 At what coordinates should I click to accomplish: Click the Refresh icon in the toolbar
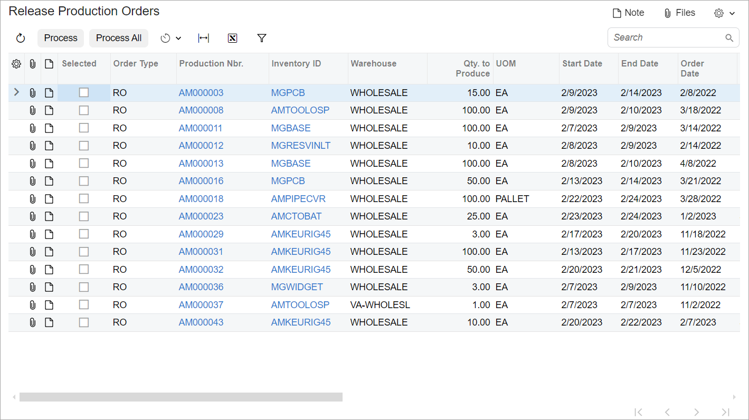click(21, 38)
